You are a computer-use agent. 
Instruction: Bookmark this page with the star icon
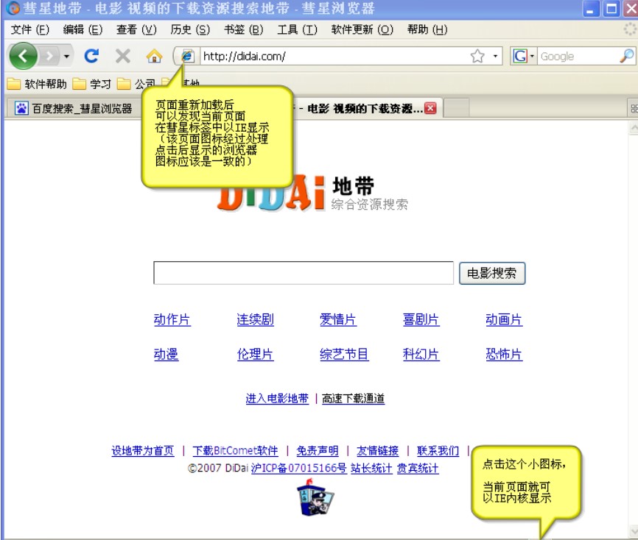click(x=477, y=56)
